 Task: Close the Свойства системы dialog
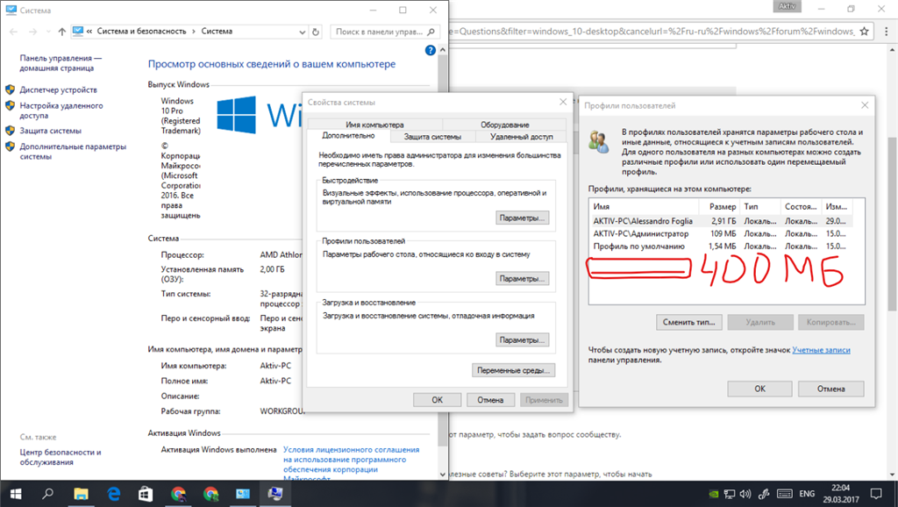tap(563, 102)
